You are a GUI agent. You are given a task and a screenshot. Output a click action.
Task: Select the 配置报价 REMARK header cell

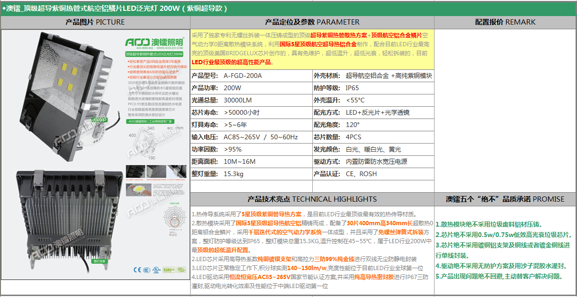point(505,22)
